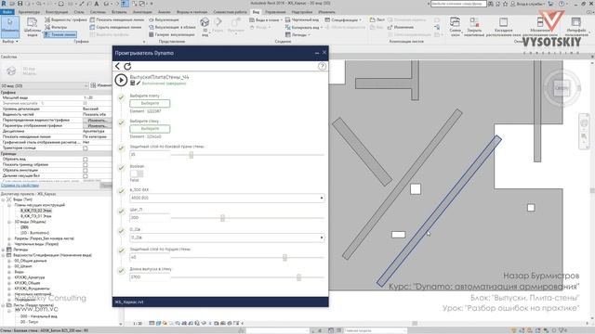The image size is (595, 334).
Task: Open the a_500 dropdown showing 4500.000
Action: click(227, 198)
